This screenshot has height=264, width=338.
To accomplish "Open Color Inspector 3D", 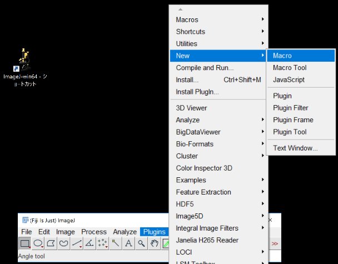I will [x=219, y=168].
